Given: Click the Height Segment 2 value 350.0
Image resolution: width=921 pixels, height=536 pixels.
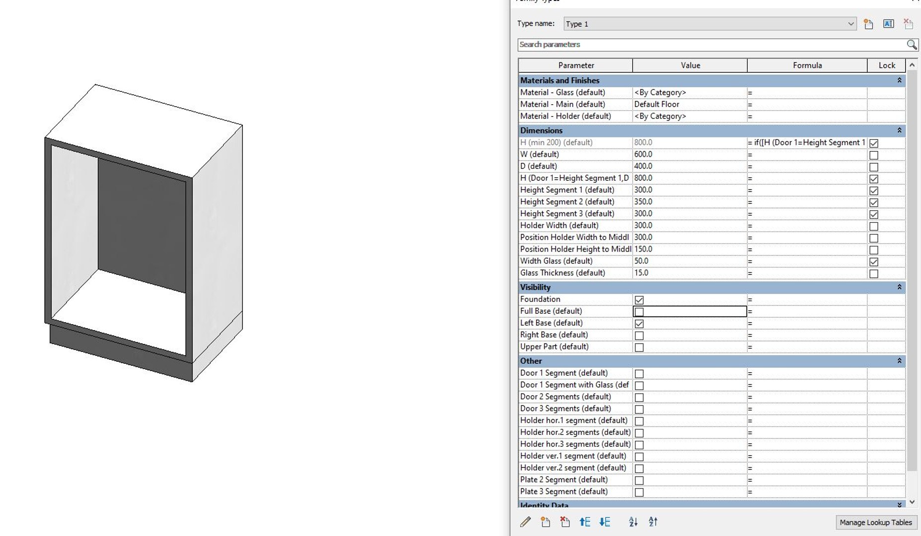Looking at the screenshot, I should pos(690,202).
